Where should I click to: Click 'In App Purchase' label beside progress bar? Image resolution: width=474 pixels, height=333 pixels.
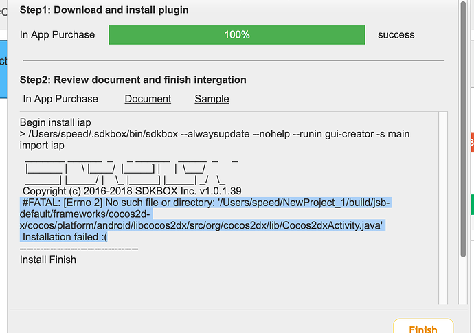coord(58,34)
